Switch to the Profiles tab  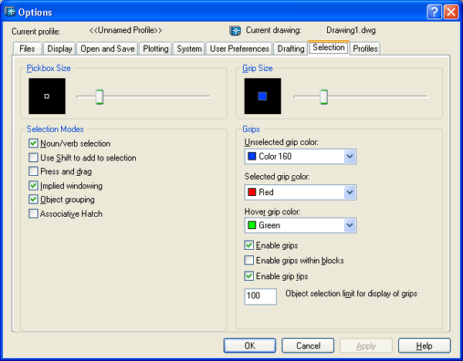(x=365, y=49)
